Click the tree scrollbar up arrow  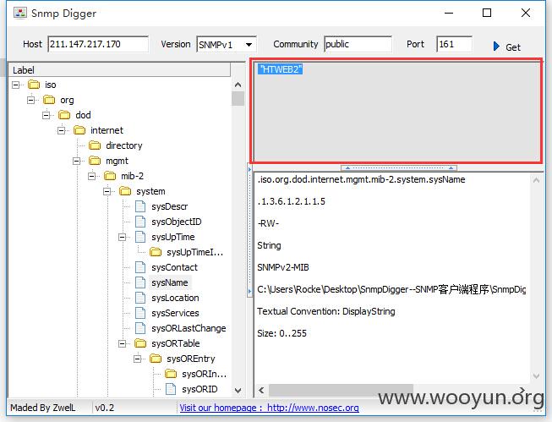(238, 85)
